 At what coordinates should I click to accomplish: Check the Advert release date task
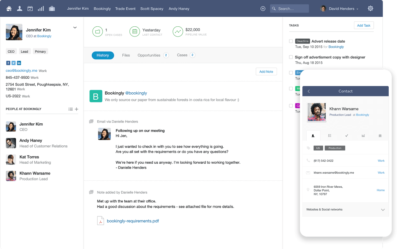291,41
